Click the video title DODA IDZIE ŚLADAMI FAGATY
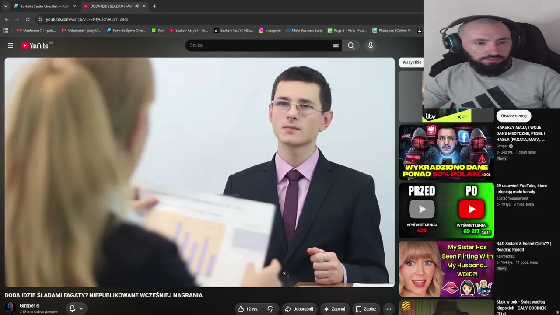 coord(104,295)
